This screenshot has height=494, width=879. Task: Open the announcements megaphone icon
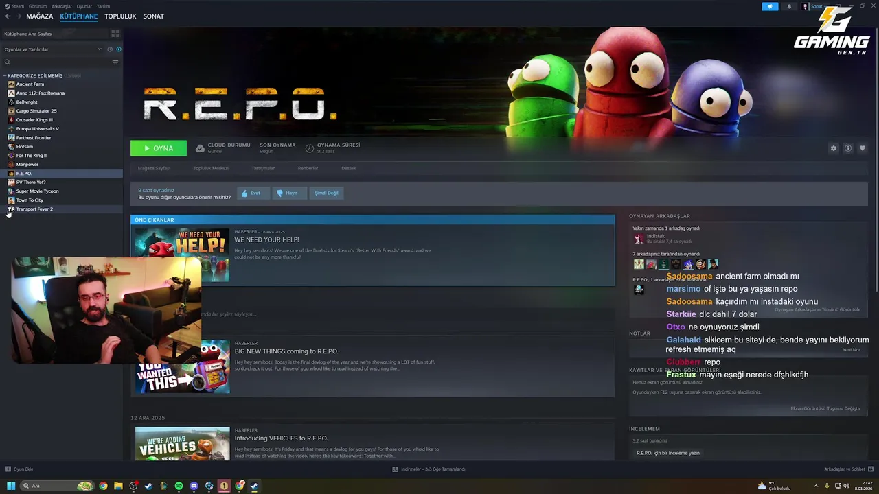coord(770,6)
